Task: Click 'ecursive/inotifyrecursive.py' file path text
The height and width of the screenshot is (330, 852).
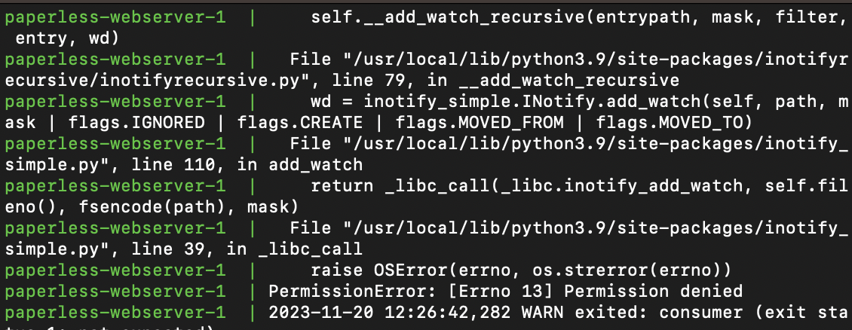Action: [x=152, y=81]
